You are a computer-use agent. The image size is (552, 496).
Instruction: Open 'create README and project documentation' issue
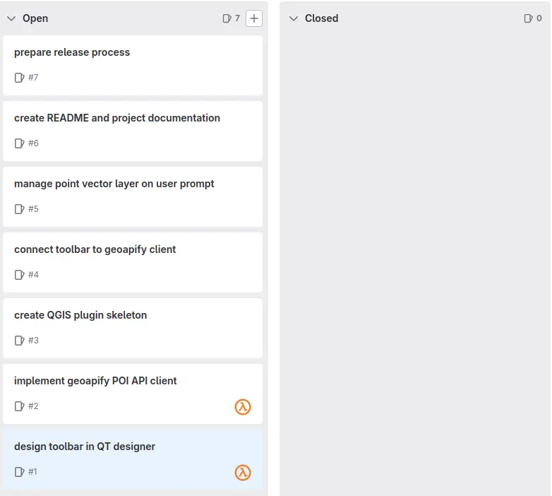pyautogui.click(x=117, y=118)
